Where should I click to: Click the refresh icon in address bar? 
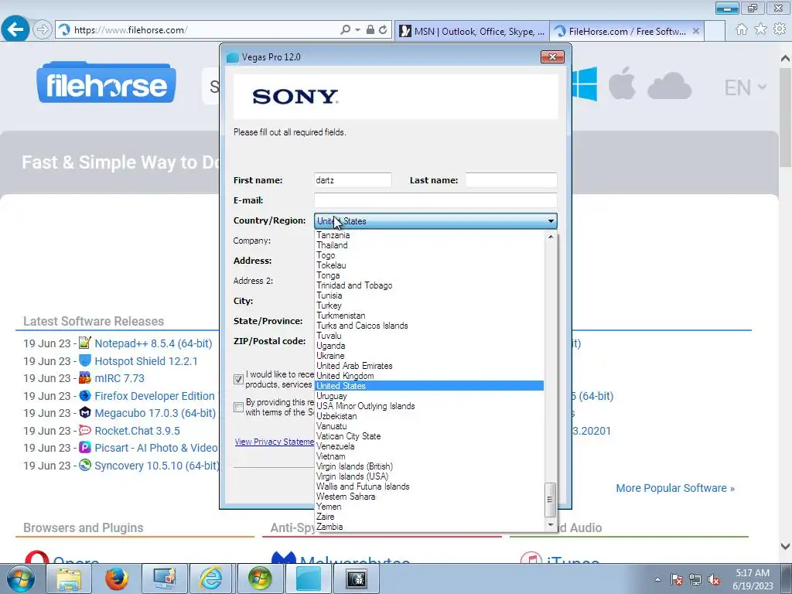pyautogui.click(x=383, y=30)
